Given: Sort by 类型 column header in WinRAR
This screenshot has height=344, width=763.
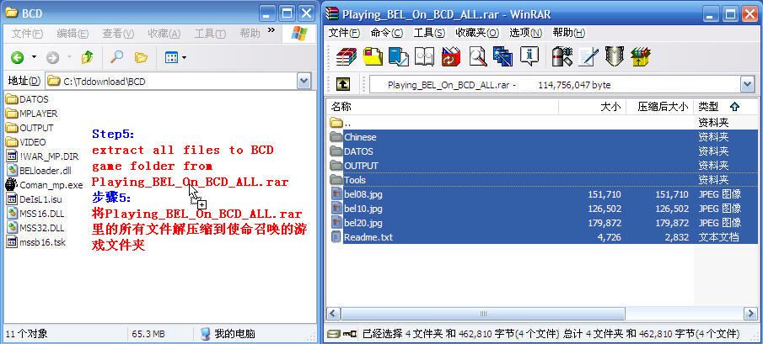Looking at the screenshot, I should (726, 107).
